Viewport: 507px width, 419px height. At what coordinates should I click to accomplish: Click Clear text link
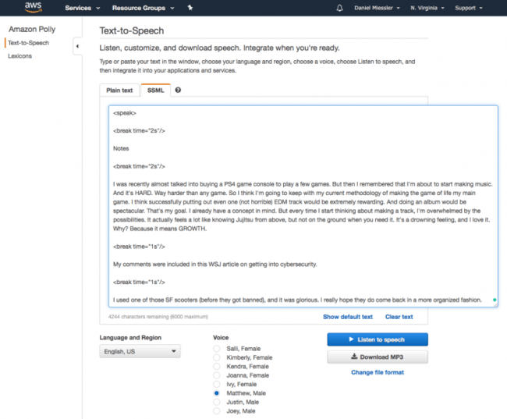click(399, 317)
